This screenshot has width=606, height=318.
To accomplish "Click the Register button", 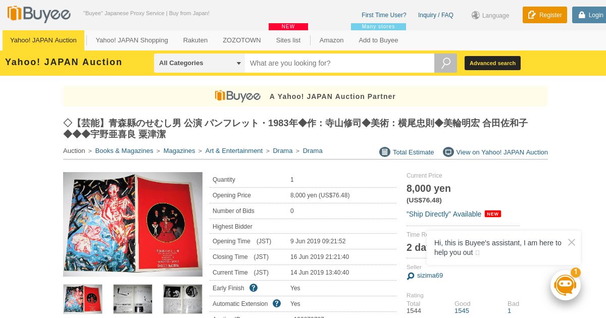I will pyautogui.click(x=545, y=15).
